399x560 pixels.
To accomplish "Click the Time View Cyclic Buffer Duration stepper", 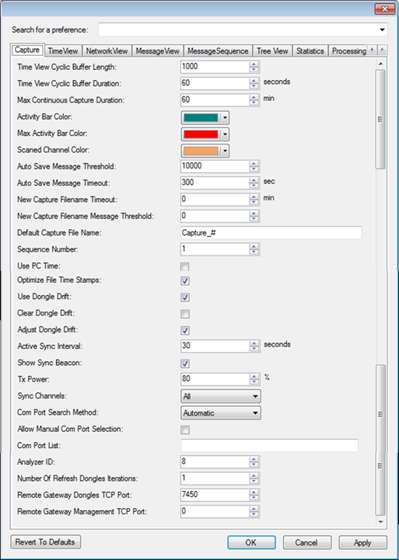I will pyautogui.click(x=254, y=83).
